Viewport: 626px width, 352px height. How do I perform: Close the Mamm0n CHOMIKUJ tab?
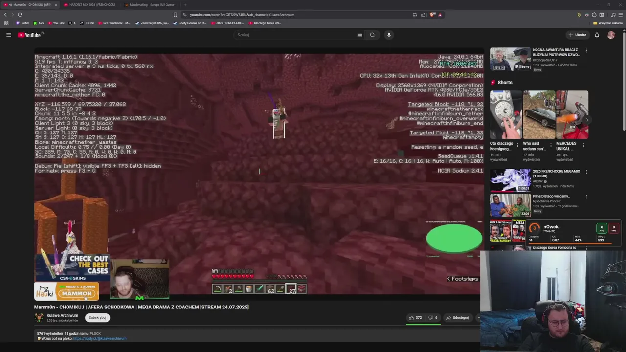pyautogui.click(x=56, y=5)
